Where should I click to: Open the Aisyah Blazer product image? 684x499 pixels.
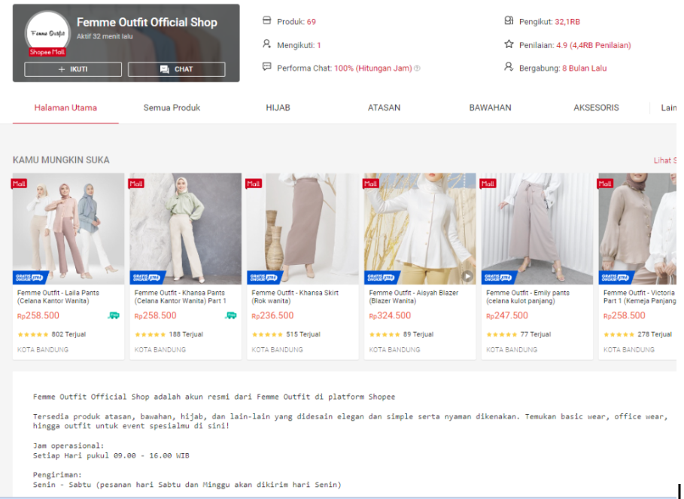pyautogui.click(x=420, y=229)
